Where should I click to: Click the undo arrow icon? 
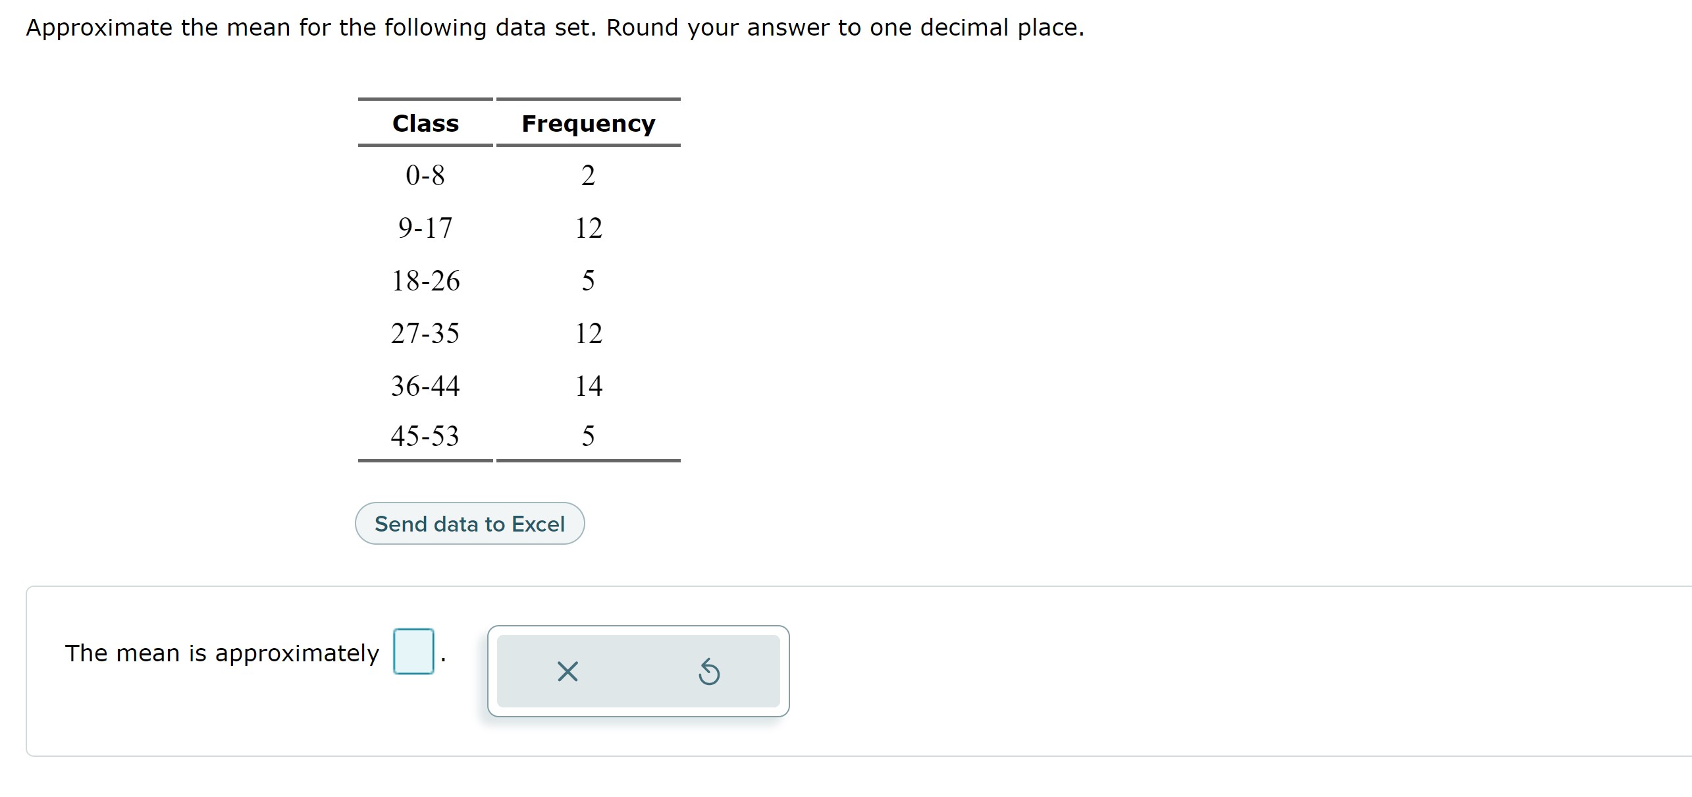[710, 671]
